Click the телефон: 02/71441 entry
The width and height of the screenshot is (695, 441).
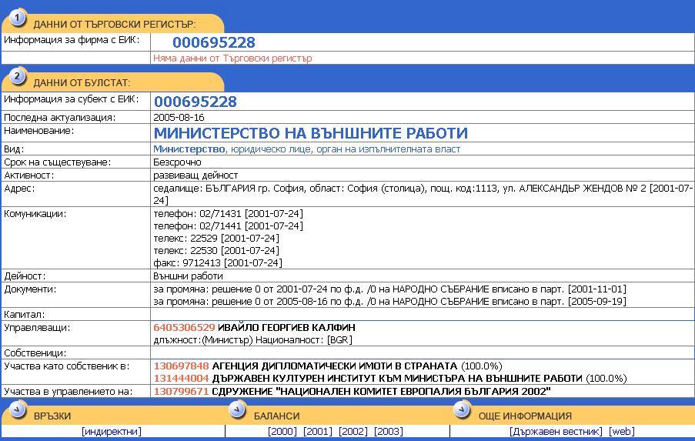tap(229, 226)
